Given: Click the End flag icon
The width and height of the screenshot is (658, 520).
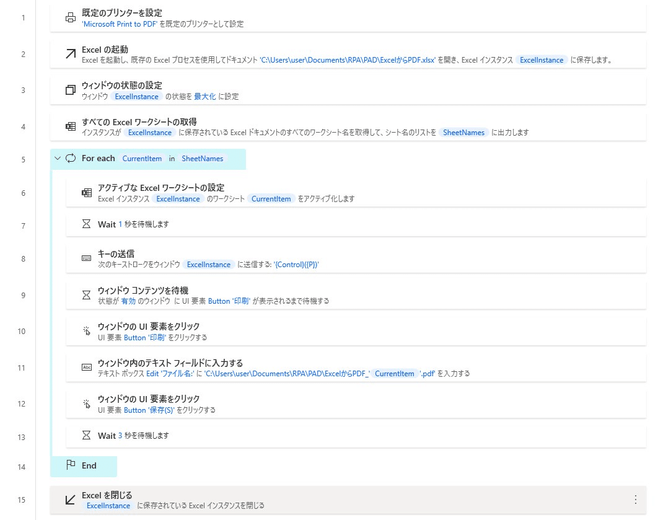Looking at the screenshot, I should [x=71, y=465].
